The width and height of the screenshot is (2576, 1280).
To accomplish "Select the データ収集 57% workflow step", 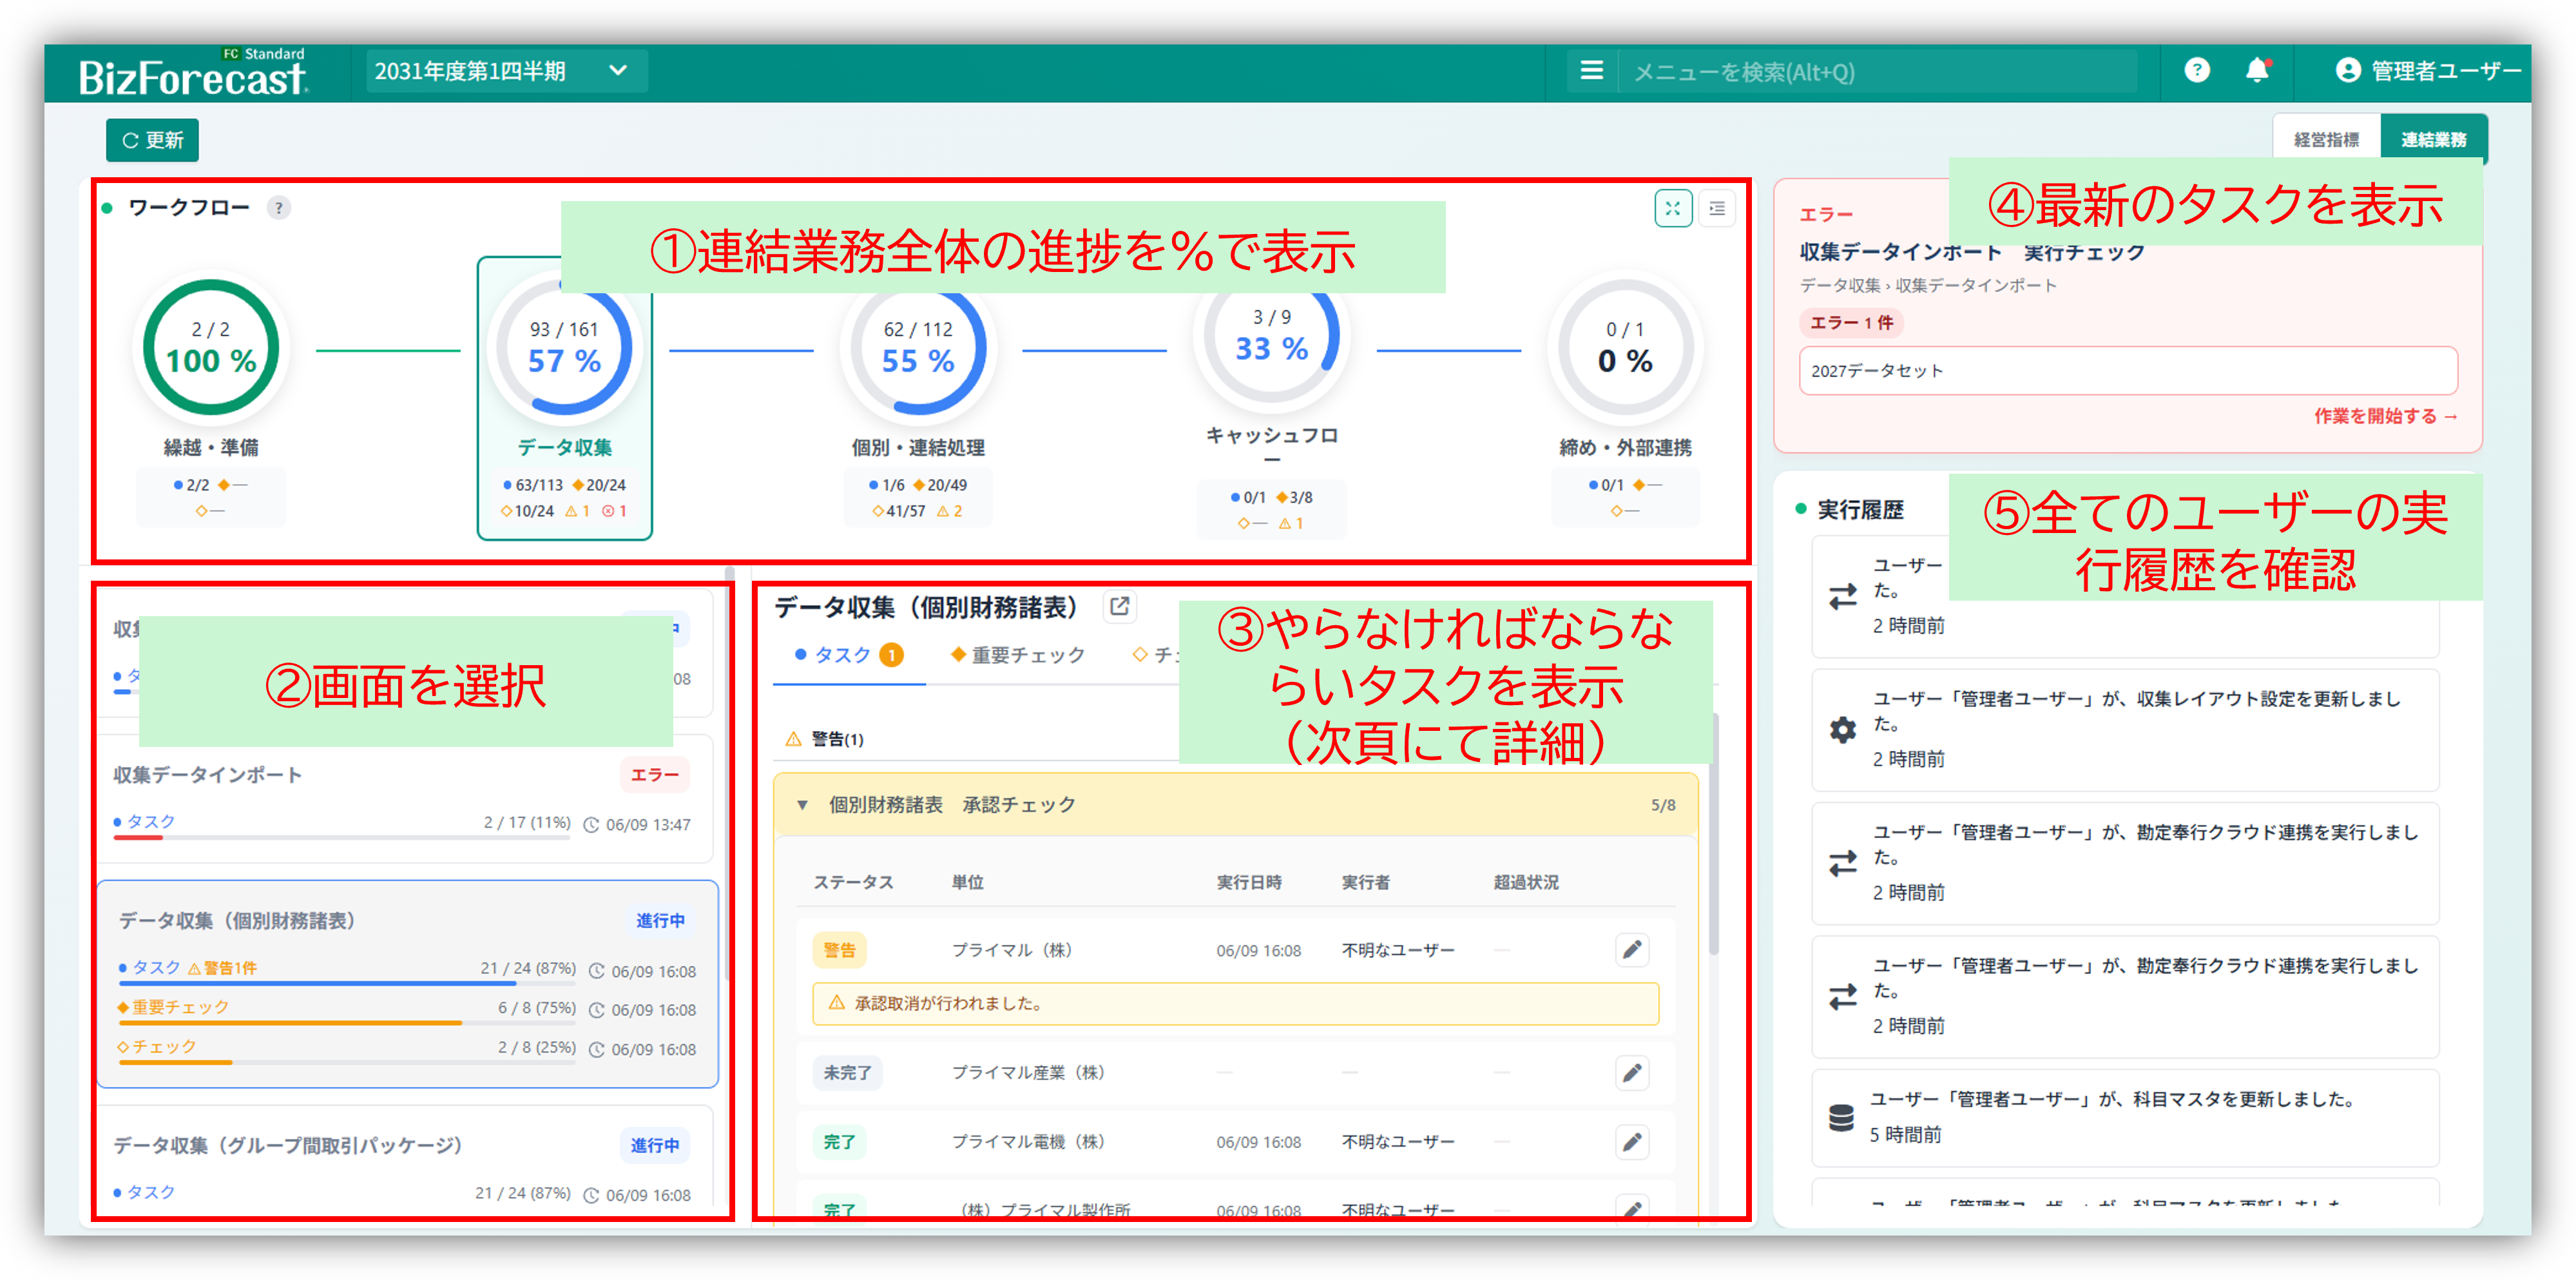I will tap(565, 398).
